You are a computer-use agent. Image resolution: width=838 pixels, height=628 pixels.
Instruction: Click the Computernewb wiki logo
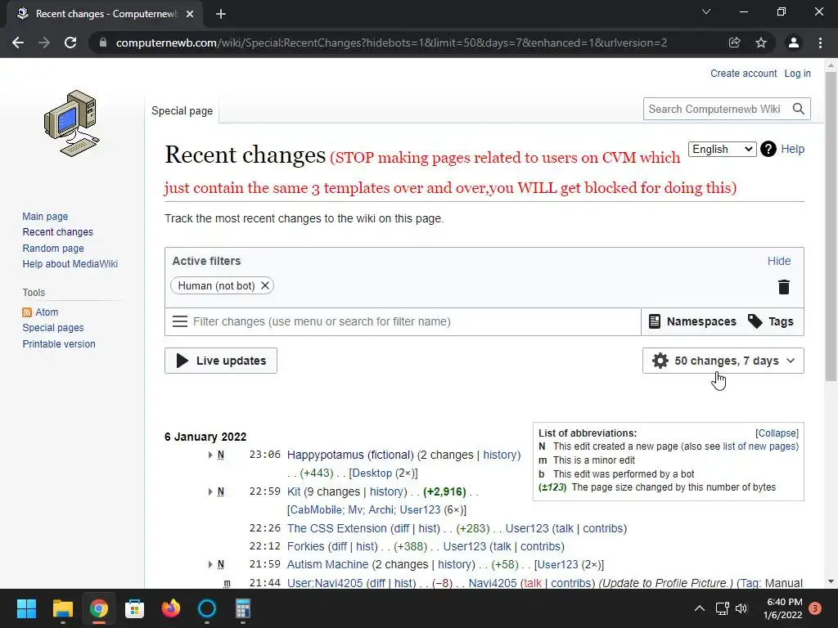click(x=72, y=123)
